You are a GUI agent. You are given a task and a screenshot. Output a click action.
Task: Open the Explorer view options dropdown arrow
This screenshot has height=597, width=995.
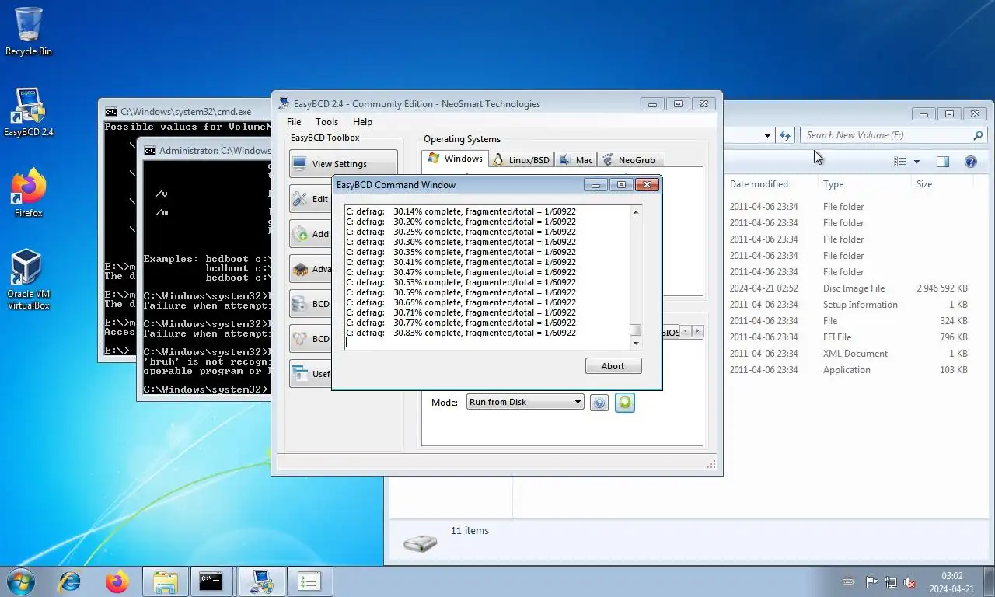pos(916,162)
